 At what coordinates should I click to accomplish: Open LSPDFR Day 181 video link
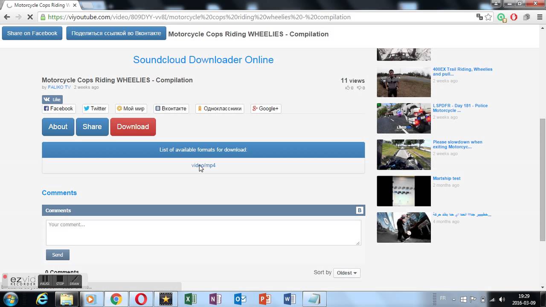click(x=460, y=108)
